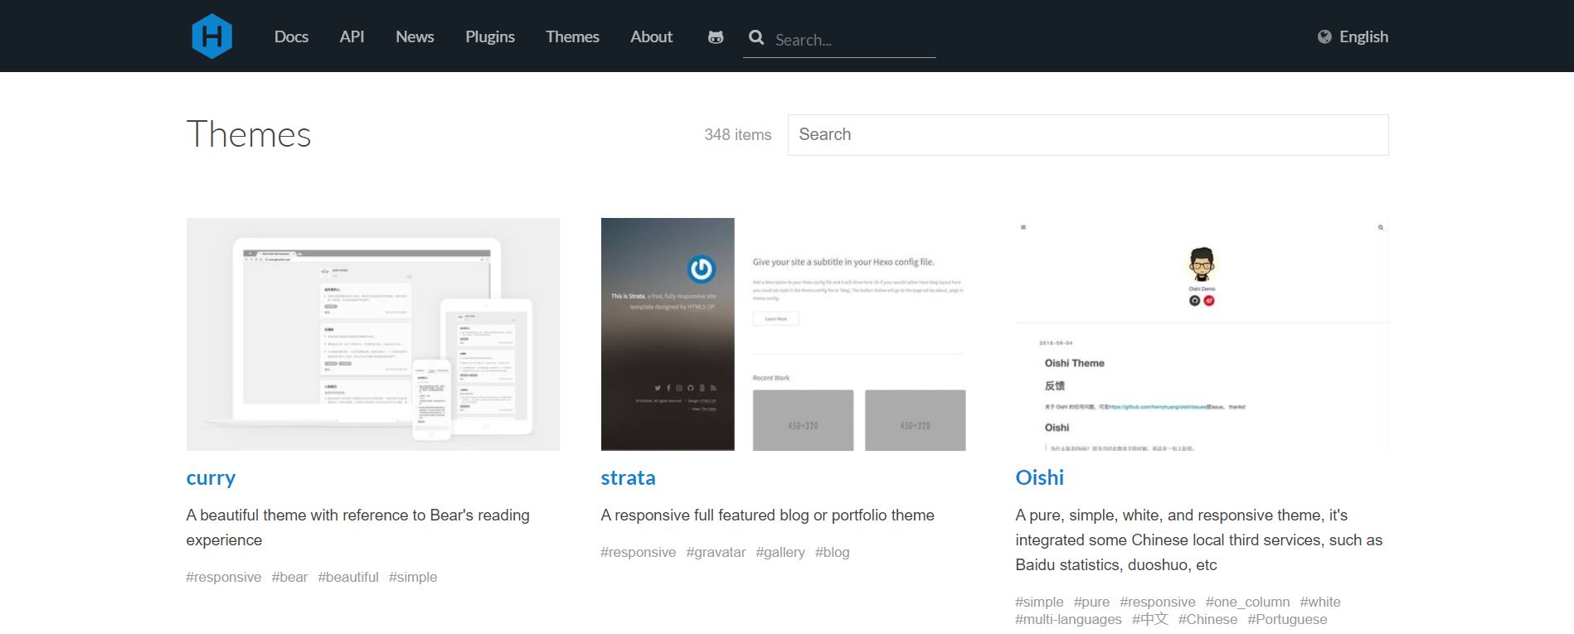
Task: Click the Themes list search box
Action: click(1088, 135)
